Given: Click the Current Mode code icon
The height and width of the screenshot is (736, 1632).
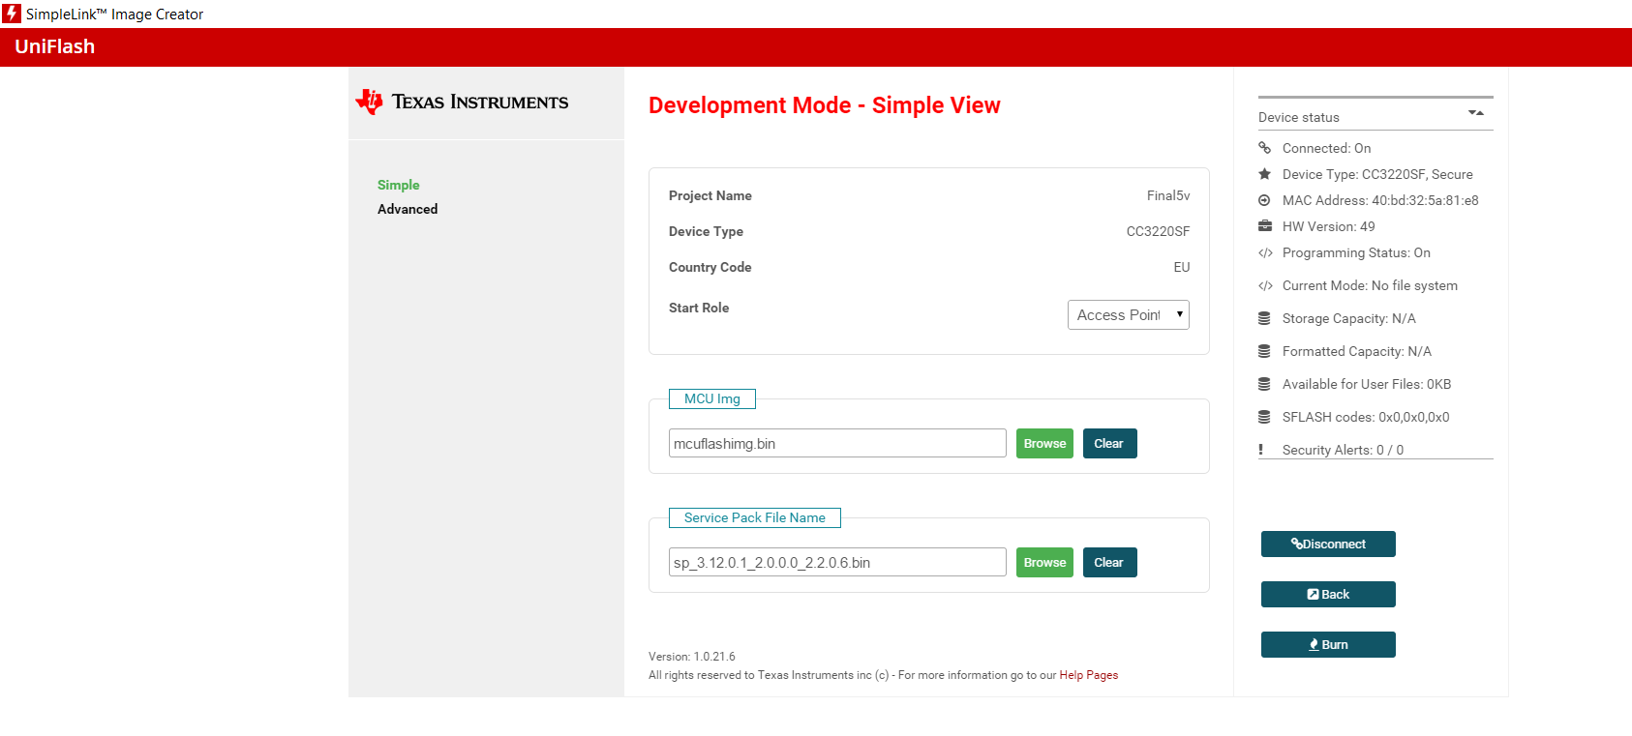Looking at the screenshot, I should pyautogui.click(x=1265, y=286).
